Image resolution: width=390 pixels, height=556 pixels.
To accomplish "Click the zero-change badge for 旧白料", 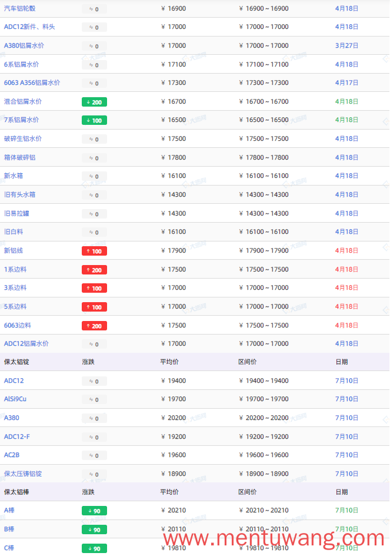I will pyautogui.click(x=94, y=233).
